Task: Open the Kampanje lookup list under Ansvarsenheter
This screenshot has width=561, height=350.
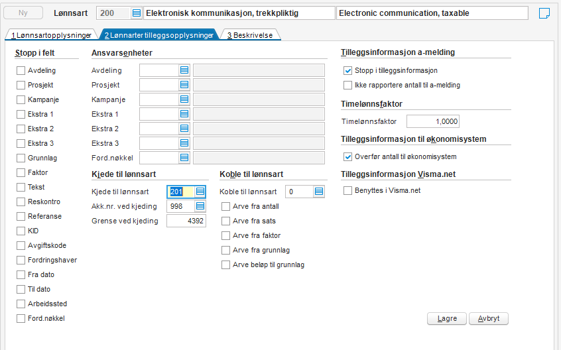Action: pos(184,99)
